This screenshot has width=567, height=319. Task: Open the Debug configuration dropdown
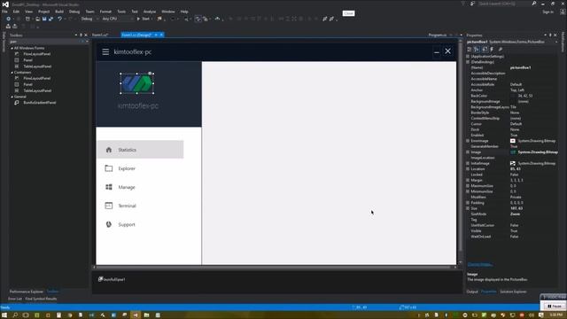(89, 19)
